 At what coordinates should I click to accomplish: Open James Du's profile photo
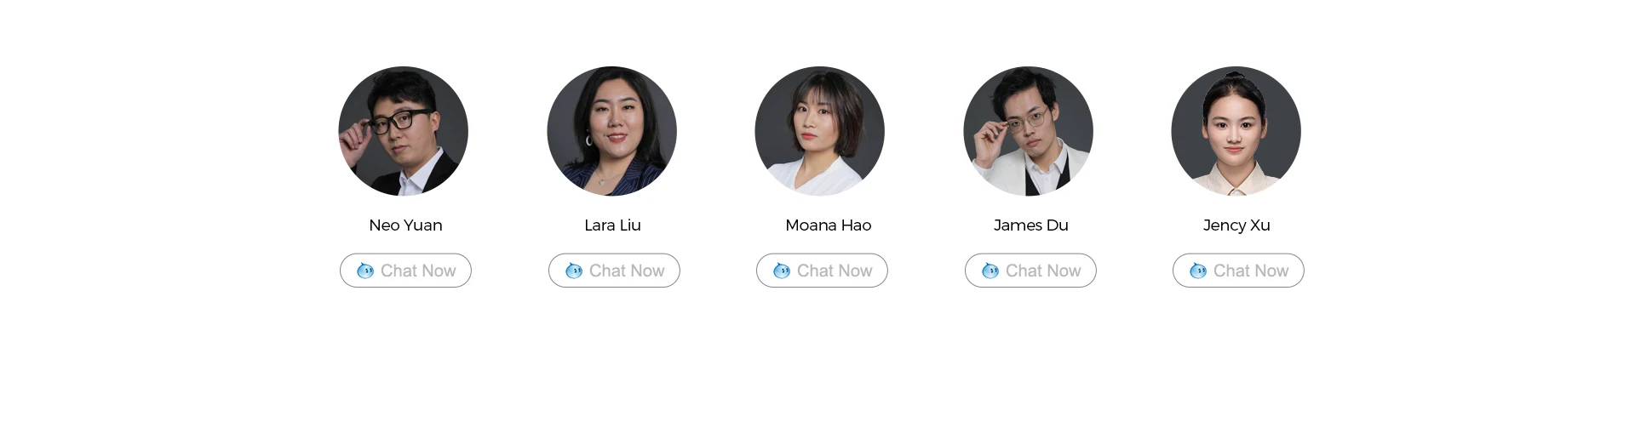coord(1028,131)
